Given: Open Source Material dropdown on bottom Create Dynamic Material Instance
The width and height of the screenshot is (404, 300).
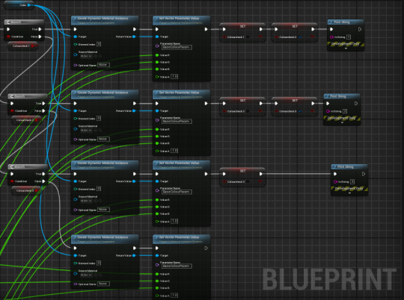Looking at the screenshot, I should tap(86, 275).
